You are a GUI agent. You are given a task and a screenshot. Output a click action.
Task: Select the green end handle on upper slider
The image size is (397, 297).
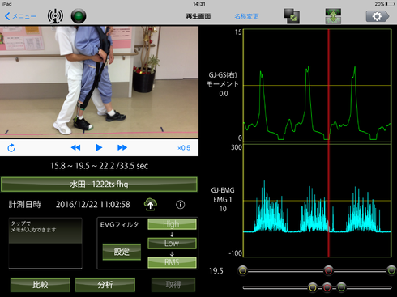coord(391,270)
